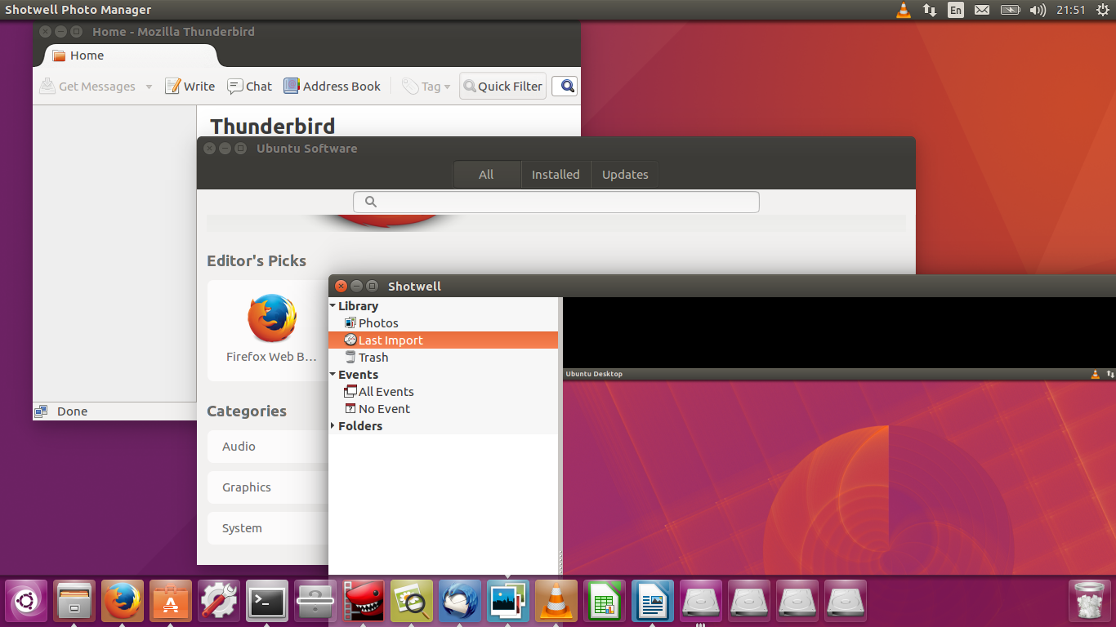Screen dimensions: 1116x627
Task: Click the Ubuntu Software search field
Action: 556,202
